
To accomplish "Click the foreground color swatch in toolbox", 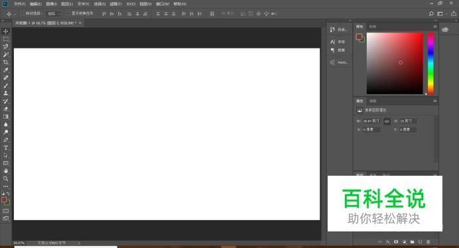I will [x=4, y=200].
